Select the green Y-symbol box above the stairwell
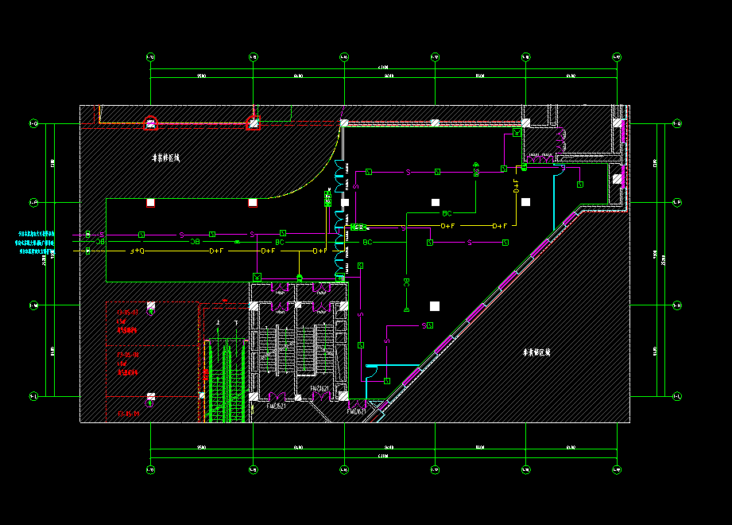 point(257,276)
